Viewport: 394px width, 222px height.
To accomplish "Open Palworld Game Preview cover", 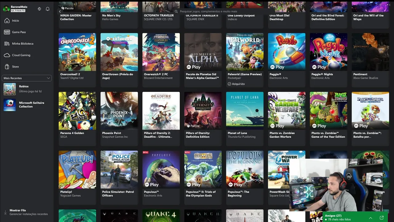I will click(245, 52).
